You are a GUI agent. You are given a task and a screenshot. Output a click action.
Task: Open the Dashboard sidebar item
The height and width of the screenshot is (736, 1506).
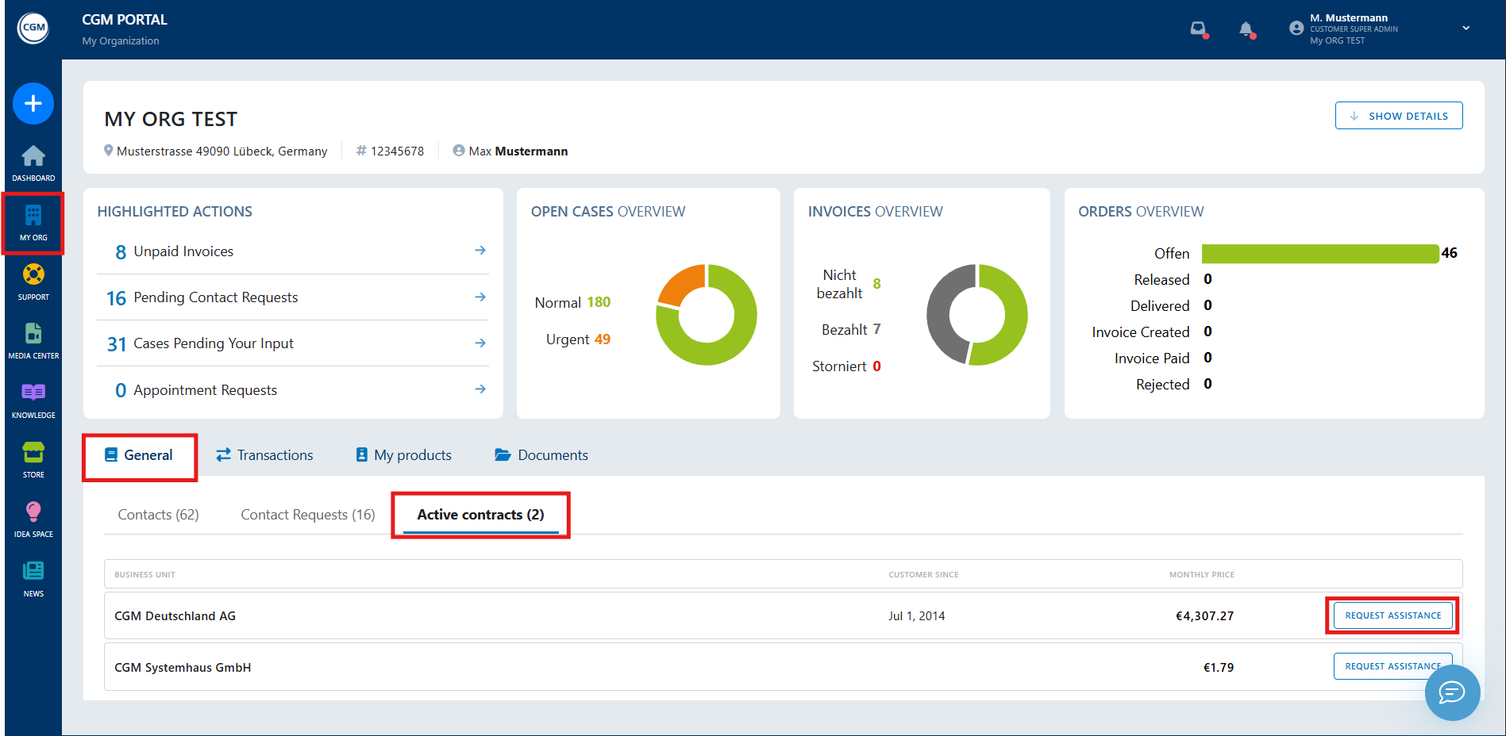[x=33, y=163]
